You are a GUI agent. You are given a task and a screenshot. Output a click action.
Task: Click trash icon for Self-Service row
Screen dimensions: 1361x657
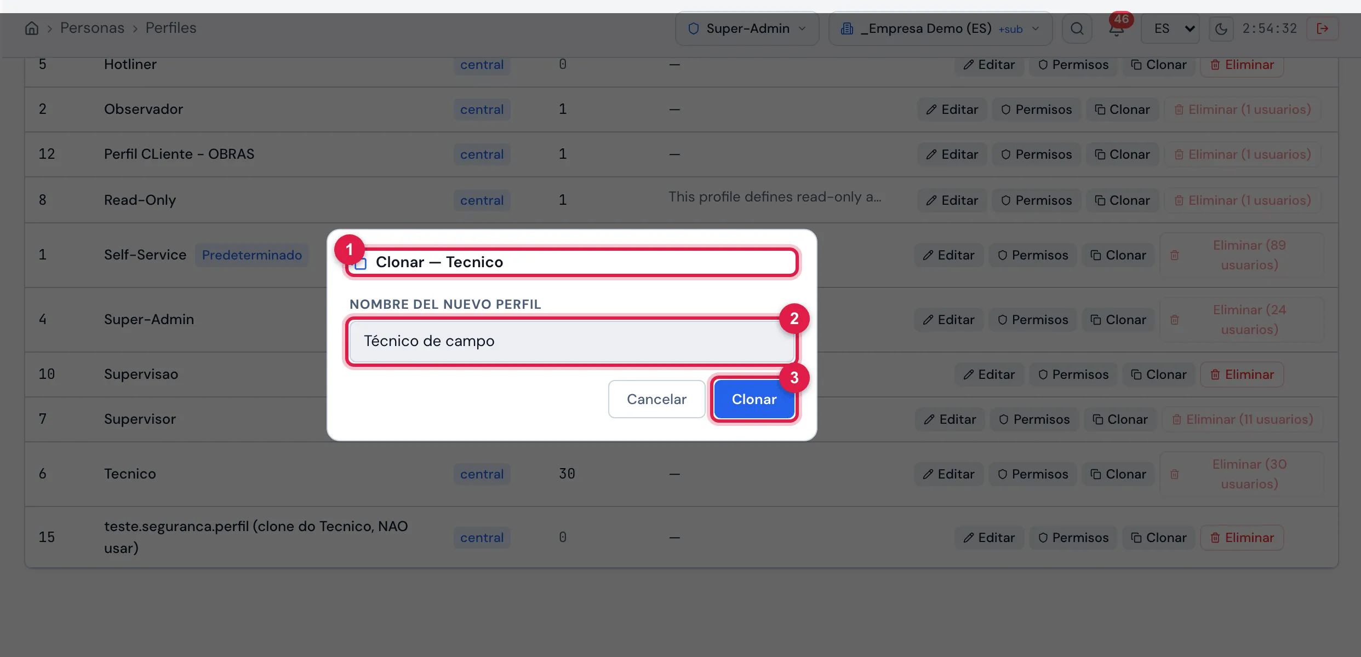[1175, 255]
